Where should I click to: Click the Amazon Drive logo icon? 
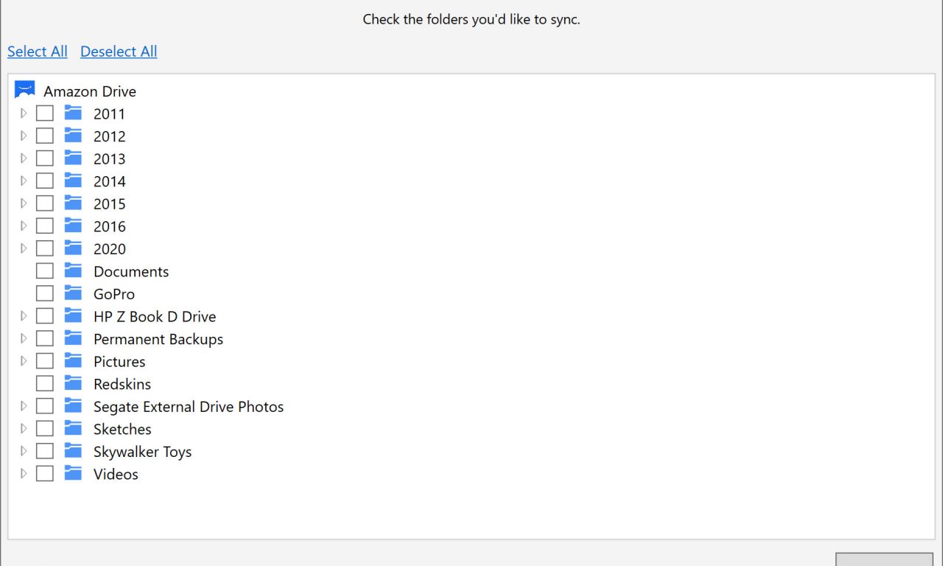[x=25, y=90]
